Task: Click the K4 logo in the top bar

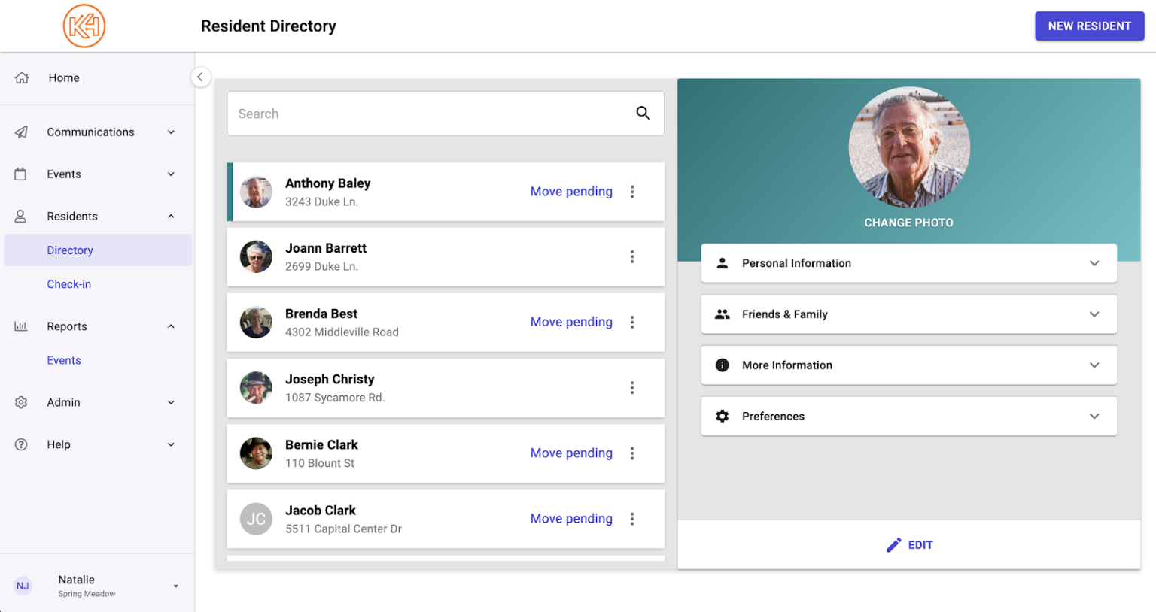Action: coord(84,25)
